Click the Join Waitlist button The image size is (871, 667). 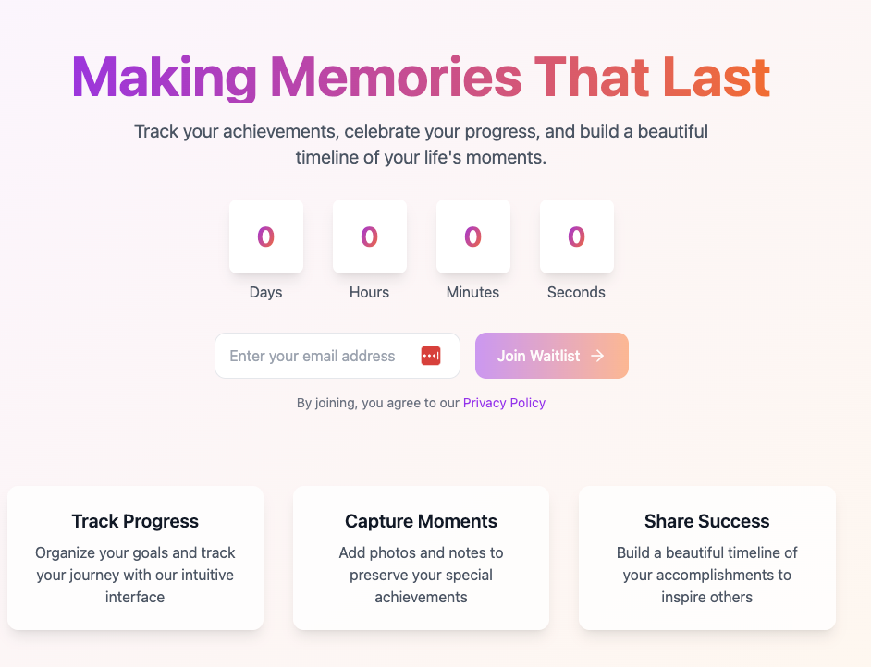click(x=552, y=356)
